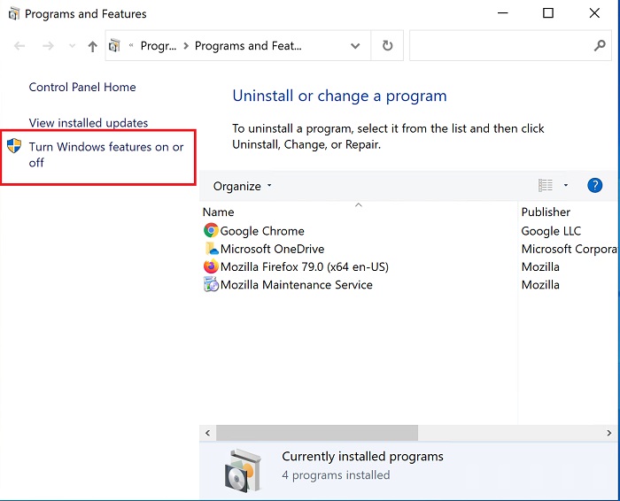Sort list by the Publisher column header
This screenshot has height=501, width=620.
click(546, 212)
